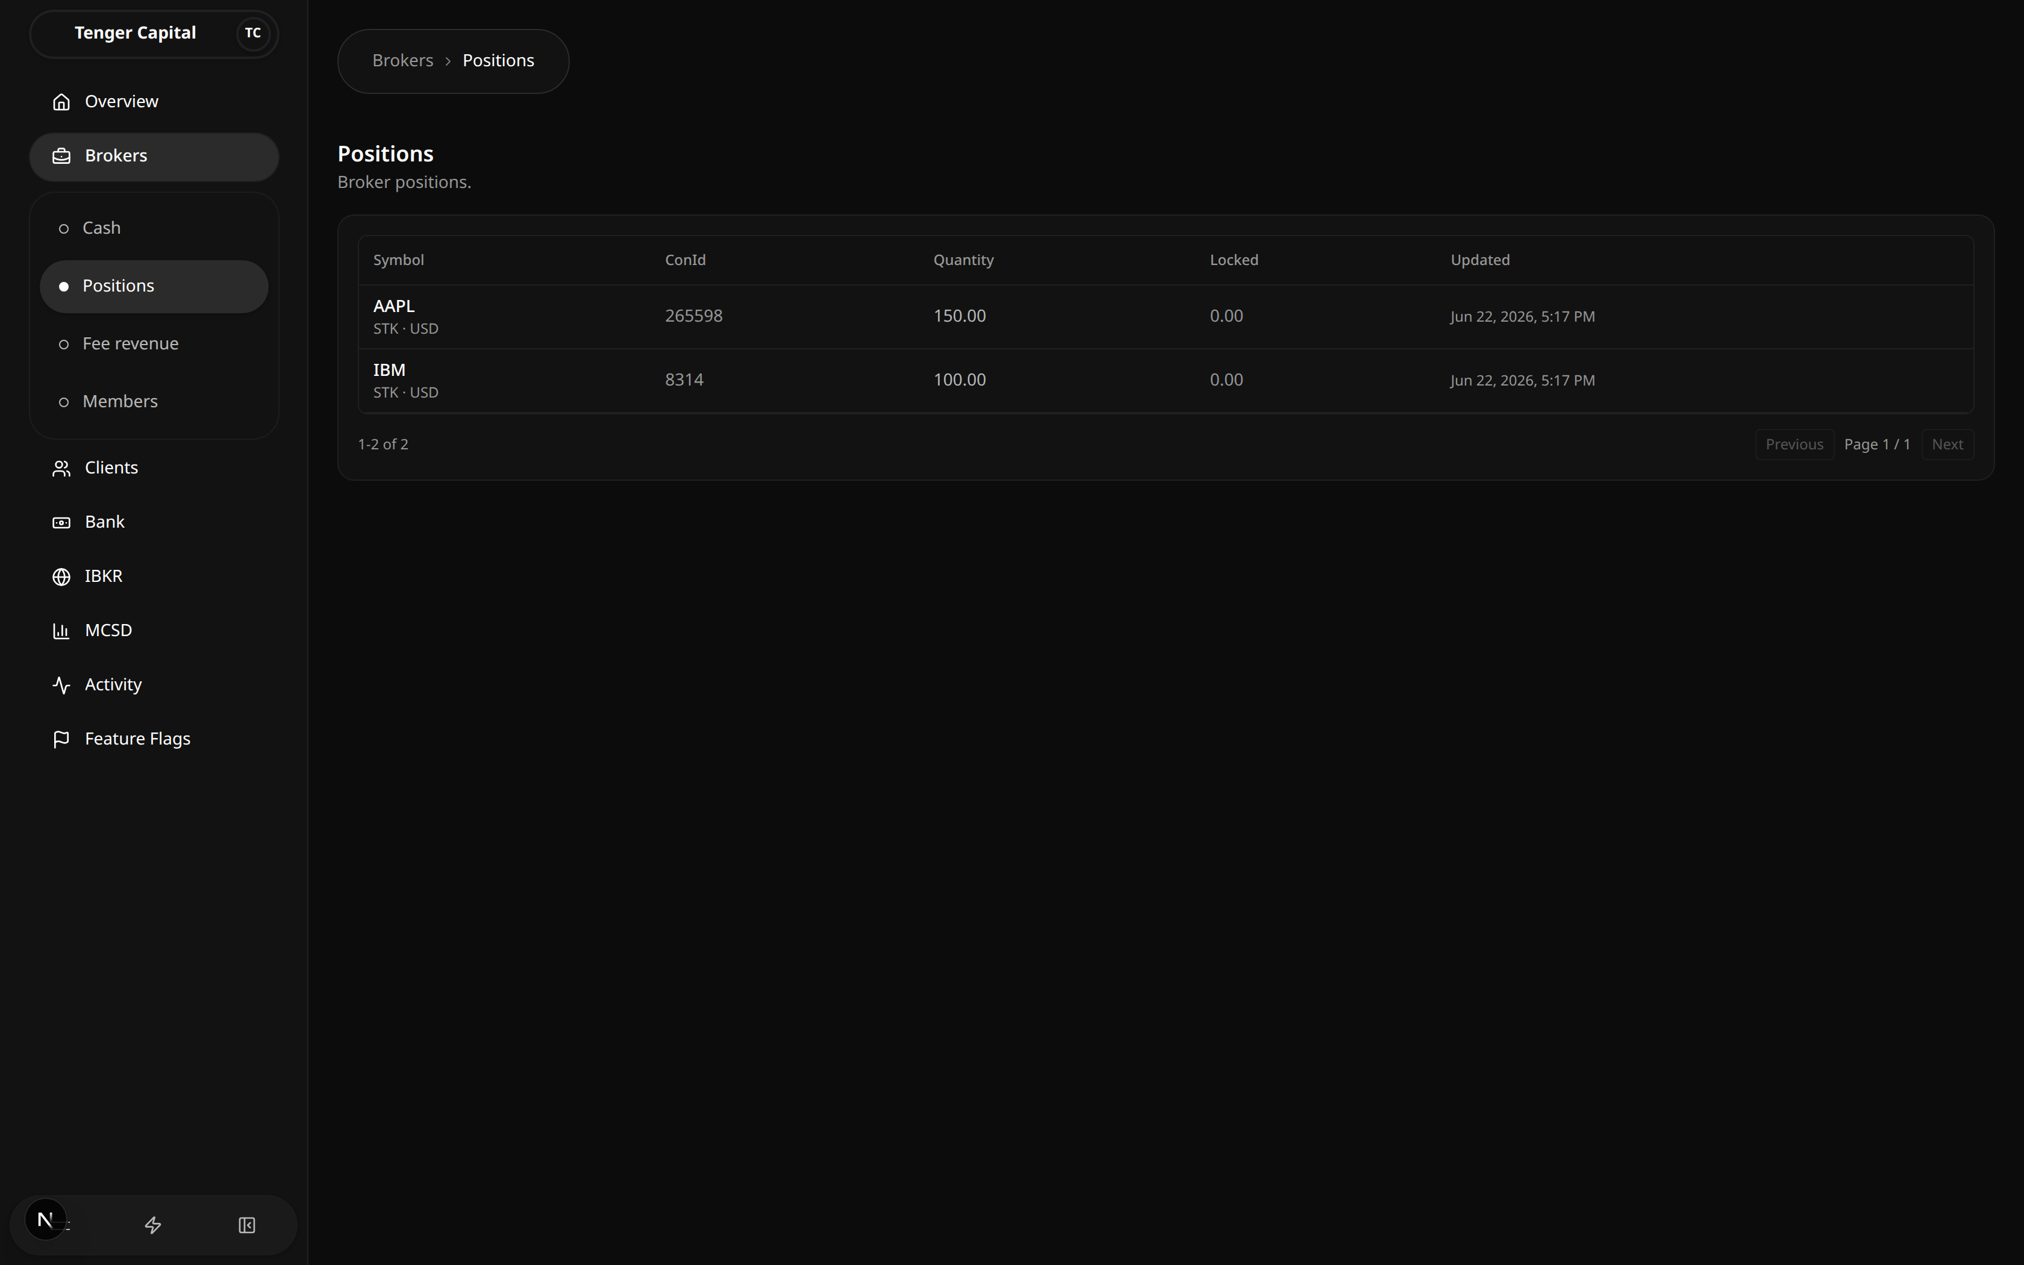Click the Positions breadcrumb item
Image resolution: width=2024 pixels, height=1265 pixels.
pyautogui.click(x=499, y=61)
